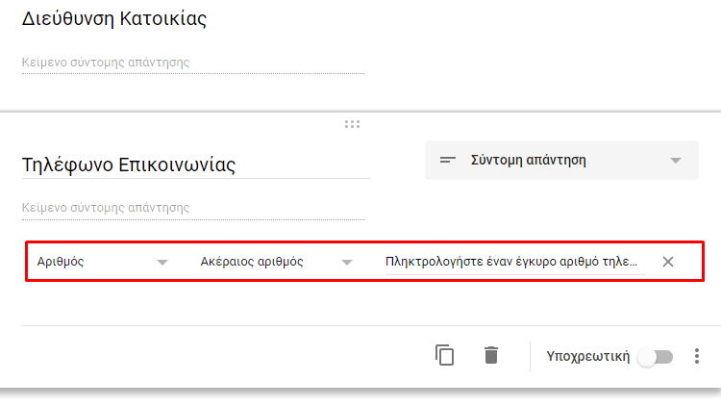
Task: Toggle the Υποχρεωτική required switch
Action: [656, 357]
